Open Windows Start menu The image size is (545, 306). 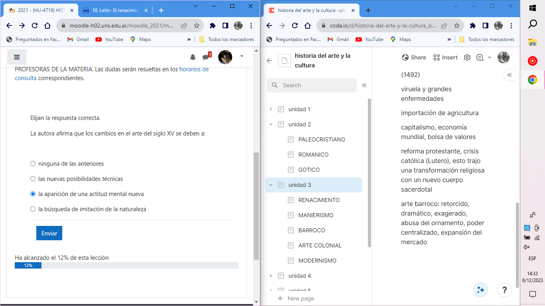coord(532,8)
